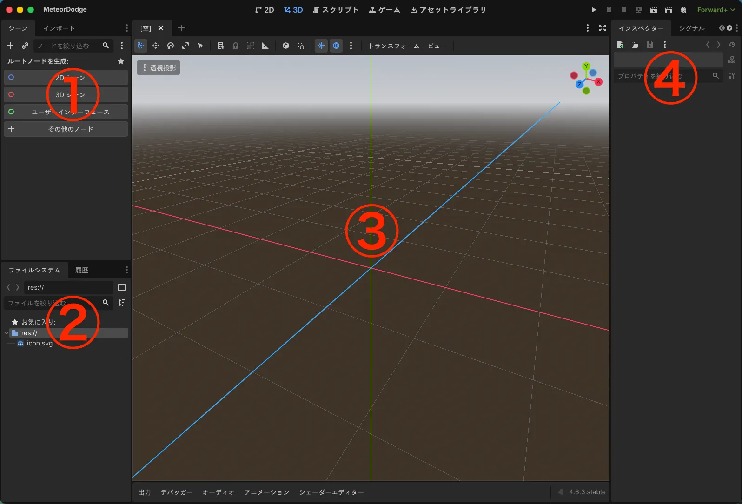
Task: Open the シェーダーエディター bottom panel
Action: click(331, 492)
